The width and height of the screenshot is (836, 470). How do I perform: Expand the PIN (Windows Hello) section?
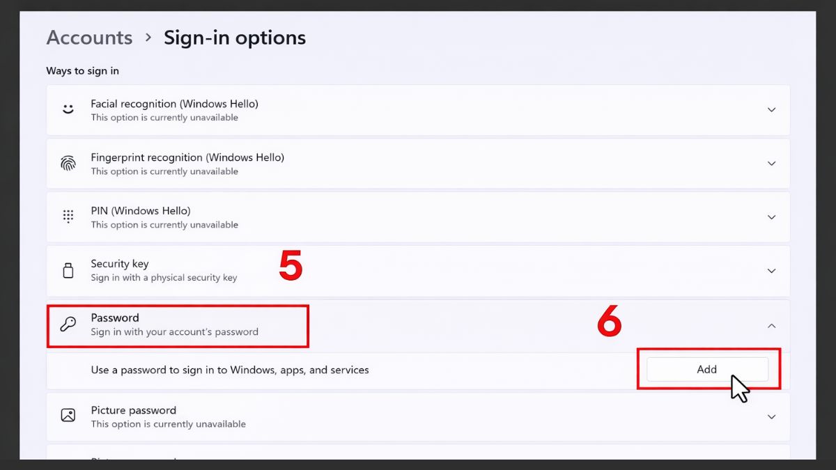pos(772,217)
